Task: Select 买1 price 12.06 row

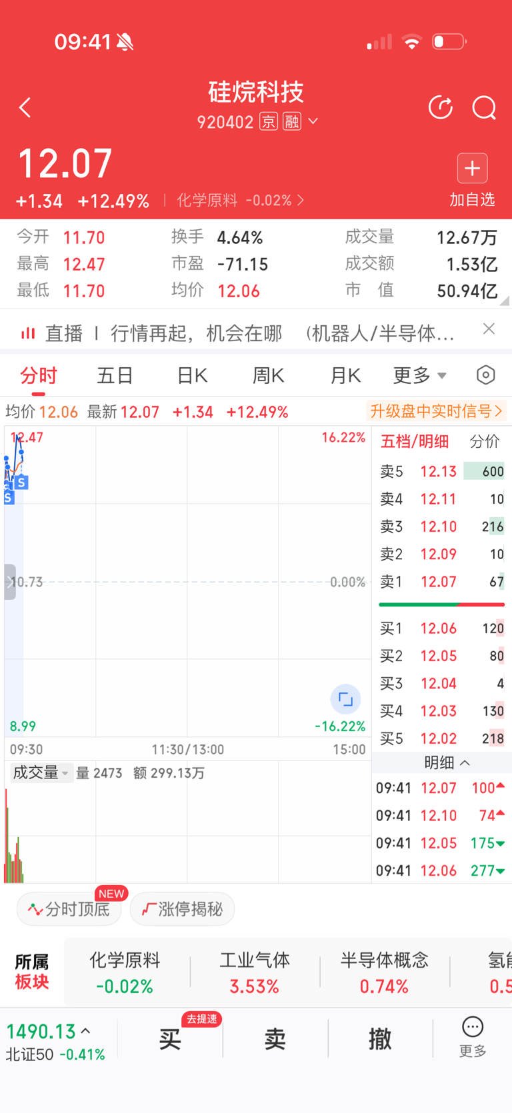Action: coord(441,628)
